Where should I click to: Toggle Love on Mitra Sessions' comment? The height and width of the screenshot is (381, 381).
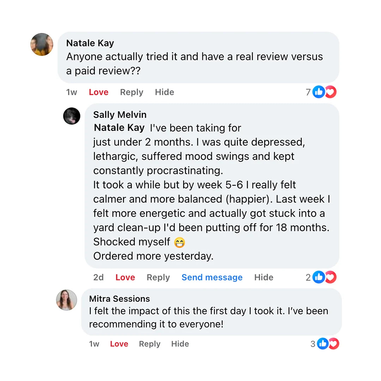pyautogui.click(x=119, y=344)
